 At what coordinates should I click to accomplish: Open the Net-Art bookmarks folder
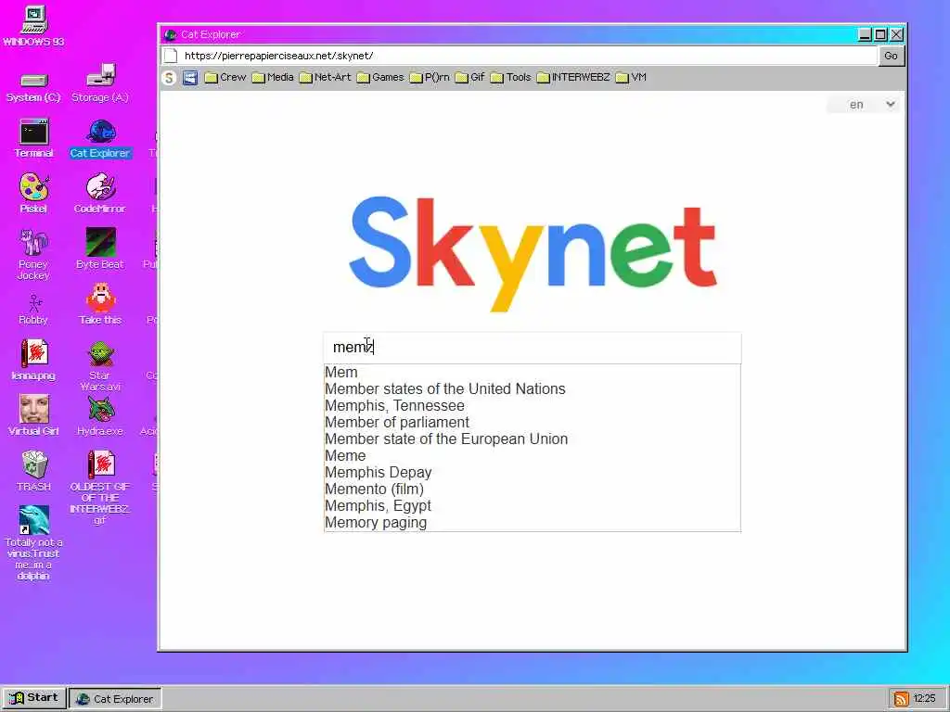click(326, 78)
